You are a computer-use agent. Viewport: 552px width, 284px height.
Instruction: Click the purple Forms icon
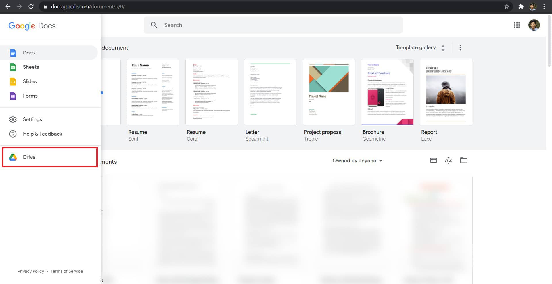coord(13,96)
